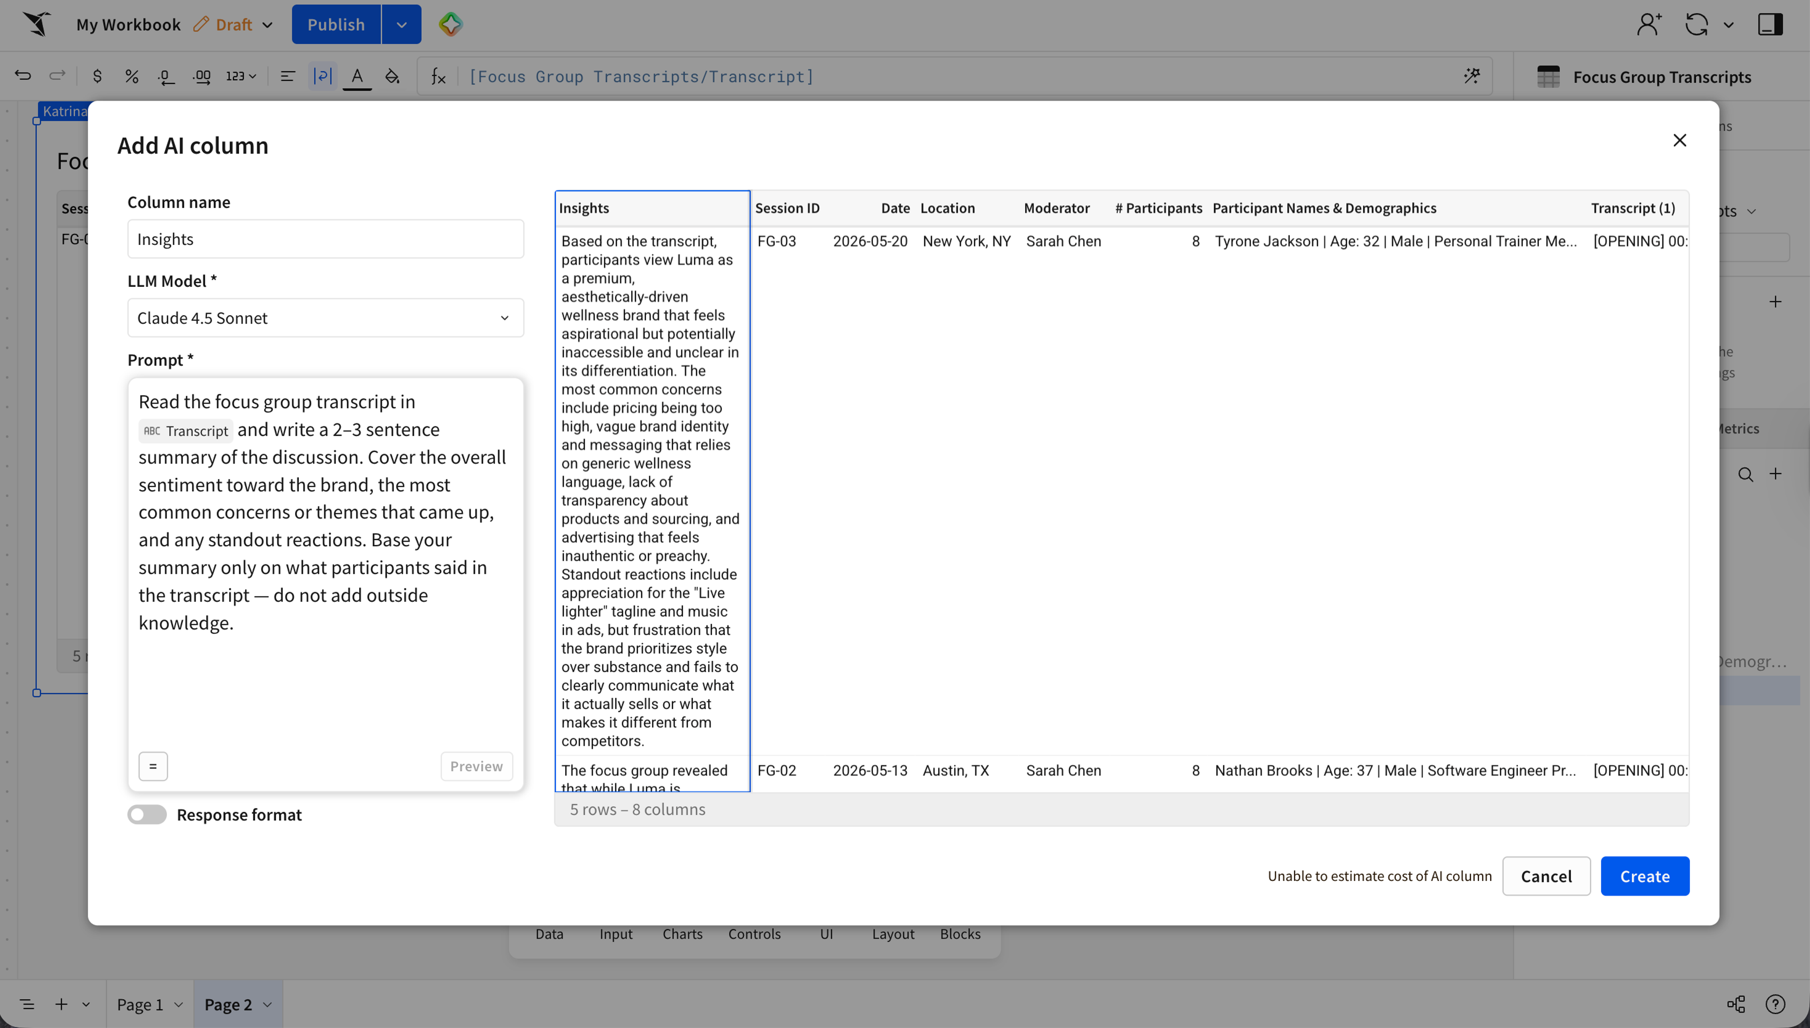
Task: Open the help question mark icon
Action: click(1775, 1004)
